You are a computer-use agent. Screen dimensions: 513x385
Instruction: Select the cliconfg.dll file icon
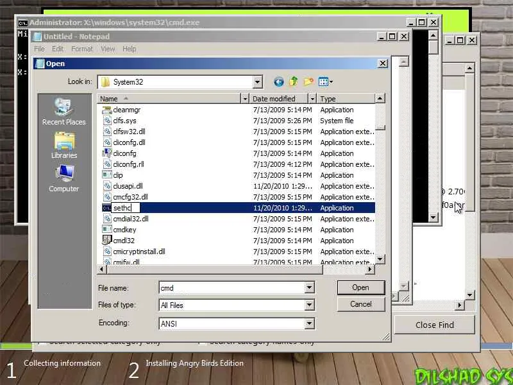(x=107, y=142)
